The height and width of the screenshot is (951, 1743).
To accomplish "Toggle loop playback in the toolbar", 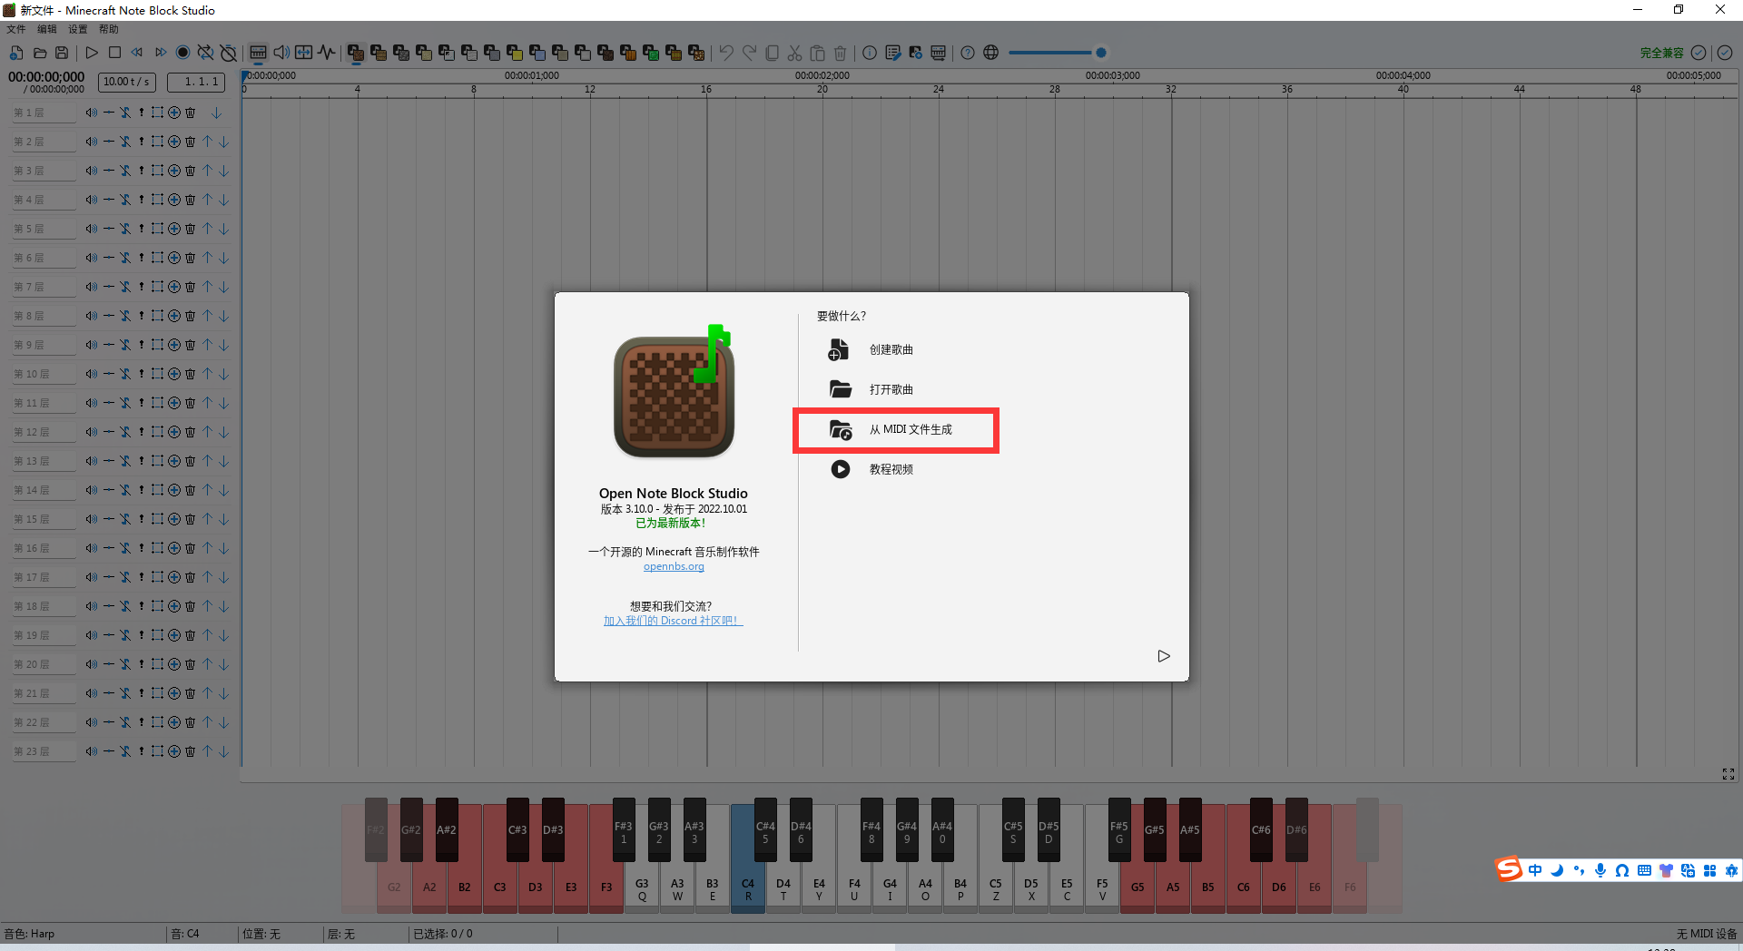I will [205, 53].
